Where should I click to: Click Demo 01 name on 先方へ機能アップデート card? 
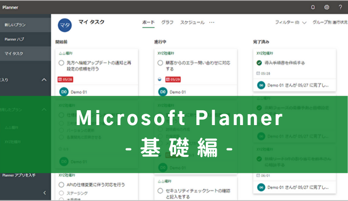point(79,92)
